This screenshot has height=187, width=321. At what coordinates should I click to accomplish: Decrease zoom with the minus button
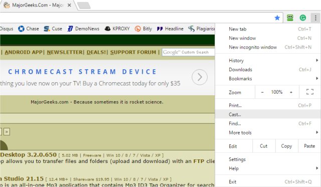point(262,92)
